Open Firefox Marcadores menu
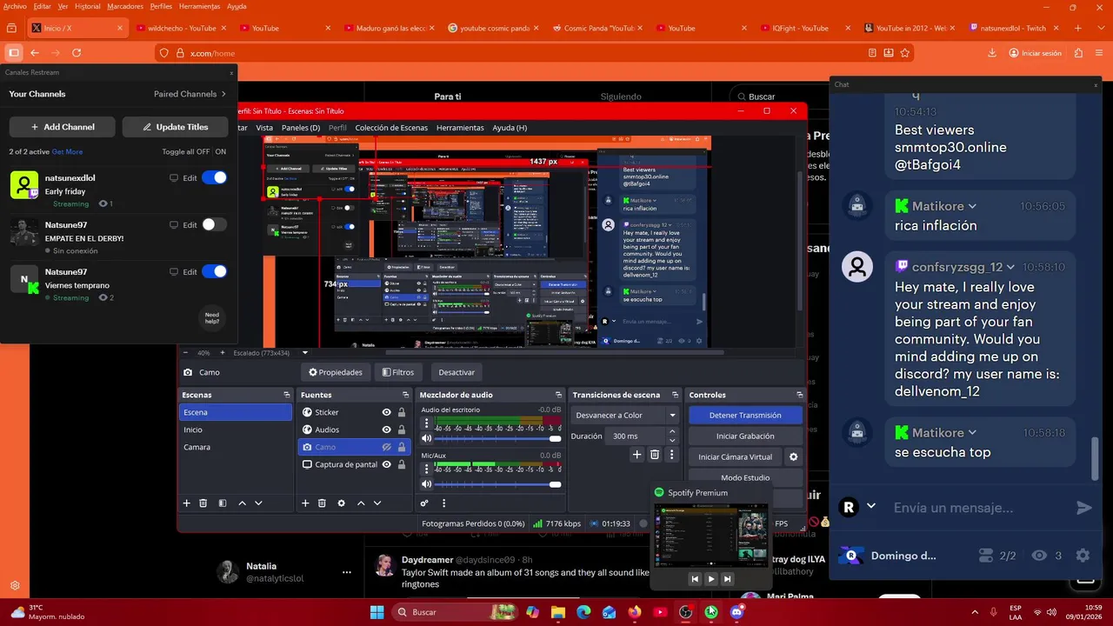Image resolution: width=1113 pixels, height=626 pixels. [125, 6]
